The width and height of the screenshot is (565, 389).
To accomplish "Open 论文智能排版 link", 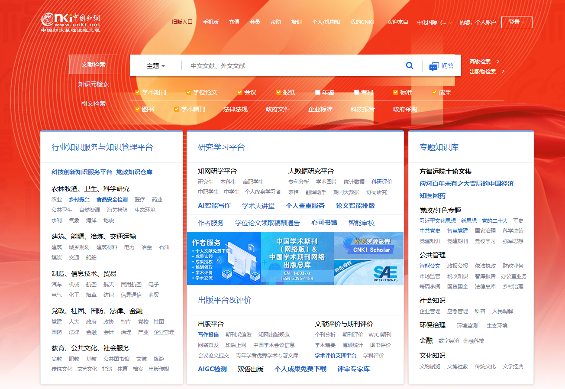I will [x=355, y=206].
